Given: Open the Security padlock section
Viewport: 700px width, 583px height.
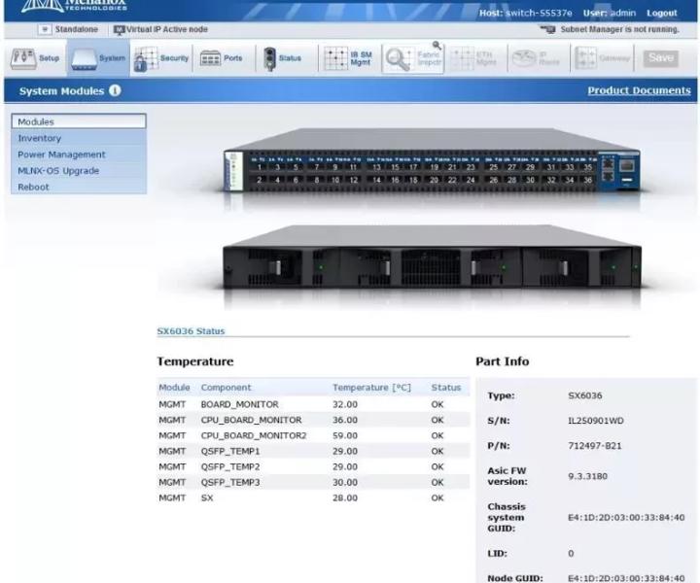Looking at the screenshot, I should coord(160,58).
